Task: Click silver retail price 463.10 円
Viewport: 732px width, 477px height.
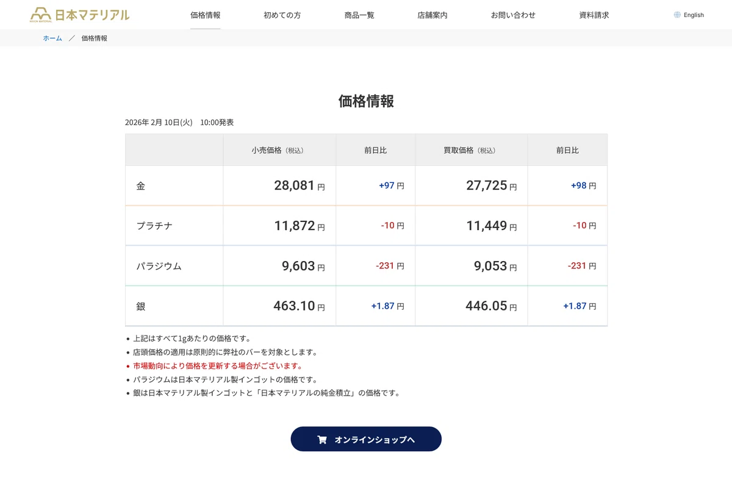Action: click(x=299, y=306)
